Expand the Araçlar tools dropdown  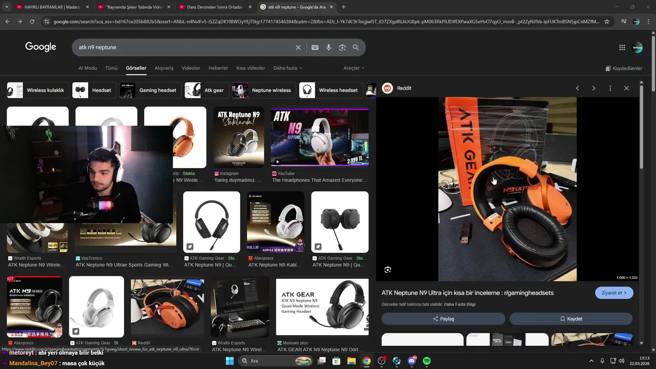[354, 68]
